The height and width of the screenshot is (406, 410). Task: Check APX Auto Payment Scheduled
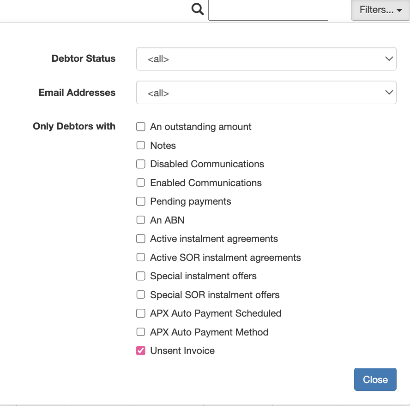[140, 313]
